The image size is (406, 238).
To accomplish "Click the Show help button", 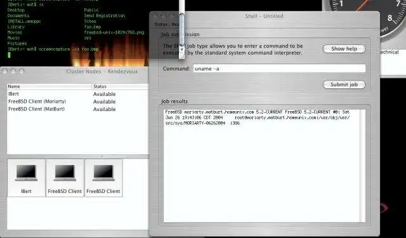I will pos(344,49).
